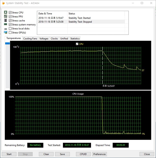Switch to the Unified tab
The height and width of the screenshot is (158, 156).
click(64, 39)
